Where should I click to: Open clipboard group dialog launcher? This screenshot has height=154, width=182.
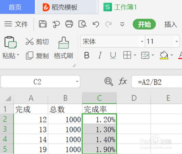click(x=74, y=65)
